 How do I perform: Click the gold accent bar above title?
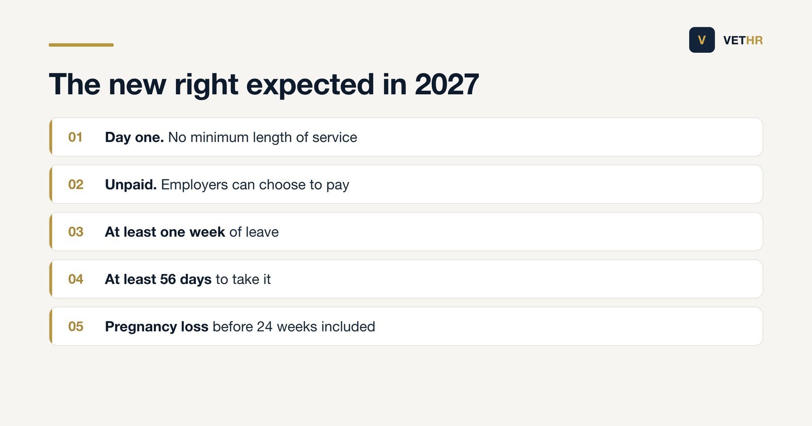click(x=81, y=45)
